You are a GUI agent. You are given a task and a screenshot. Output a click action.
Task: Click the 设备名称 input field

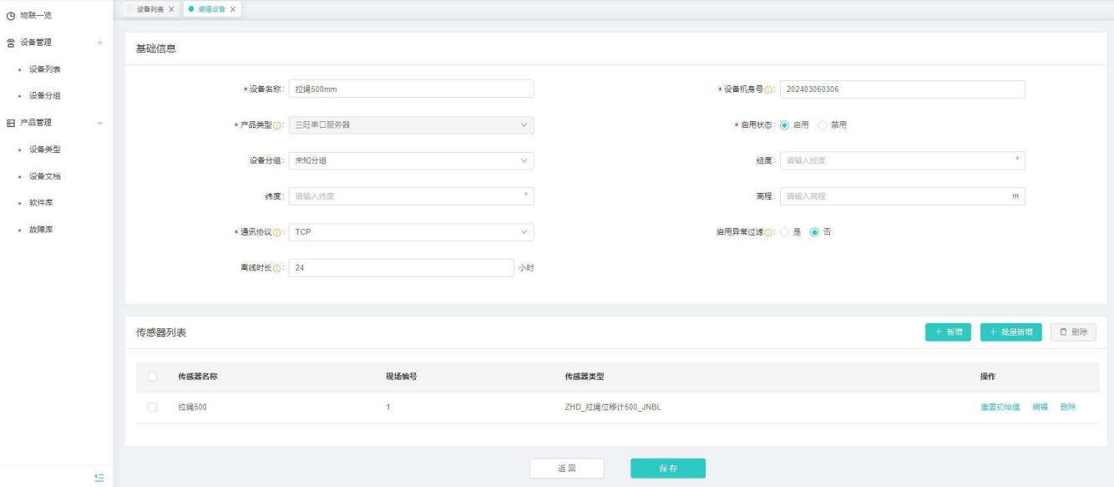pos(410,89)
